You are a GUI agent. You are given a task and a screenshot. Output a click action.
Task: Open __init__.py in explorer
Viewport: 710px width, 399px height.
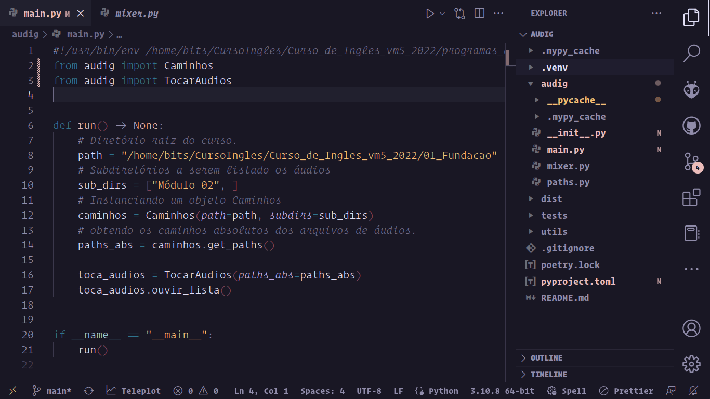pyautogui.click(x=594, y=133)
